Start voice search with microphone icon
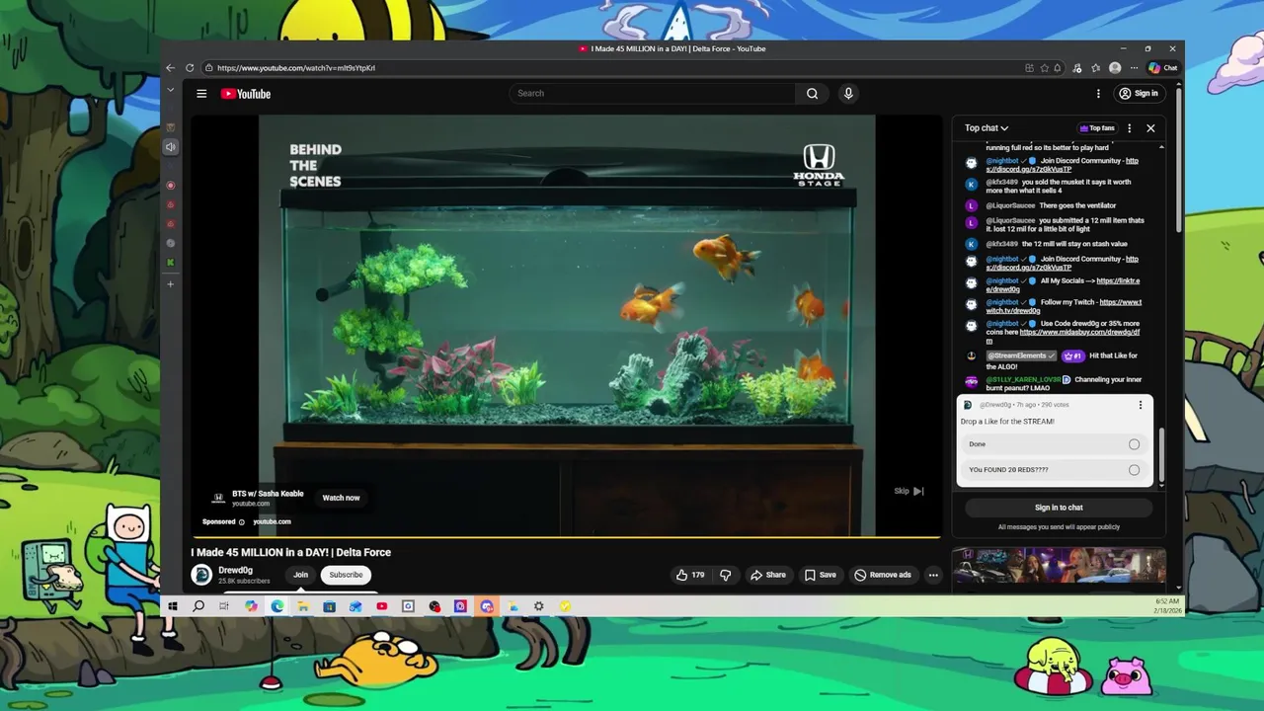Image resolution: width=1264 pixels, height=711 pixels. [x=847, y=94]
